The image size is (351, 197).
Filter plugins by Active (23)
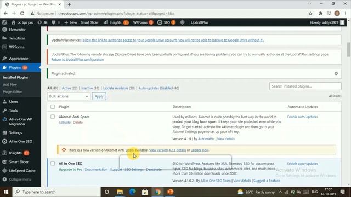point(70,88)
